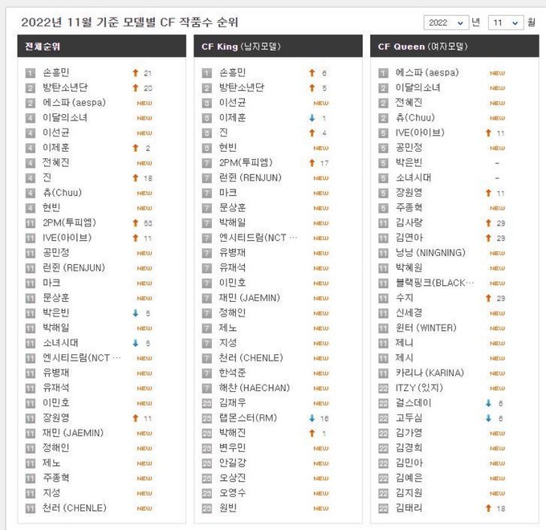Click the down arrow for 걸스데이
546x530 pixels.
coord(488,403)
